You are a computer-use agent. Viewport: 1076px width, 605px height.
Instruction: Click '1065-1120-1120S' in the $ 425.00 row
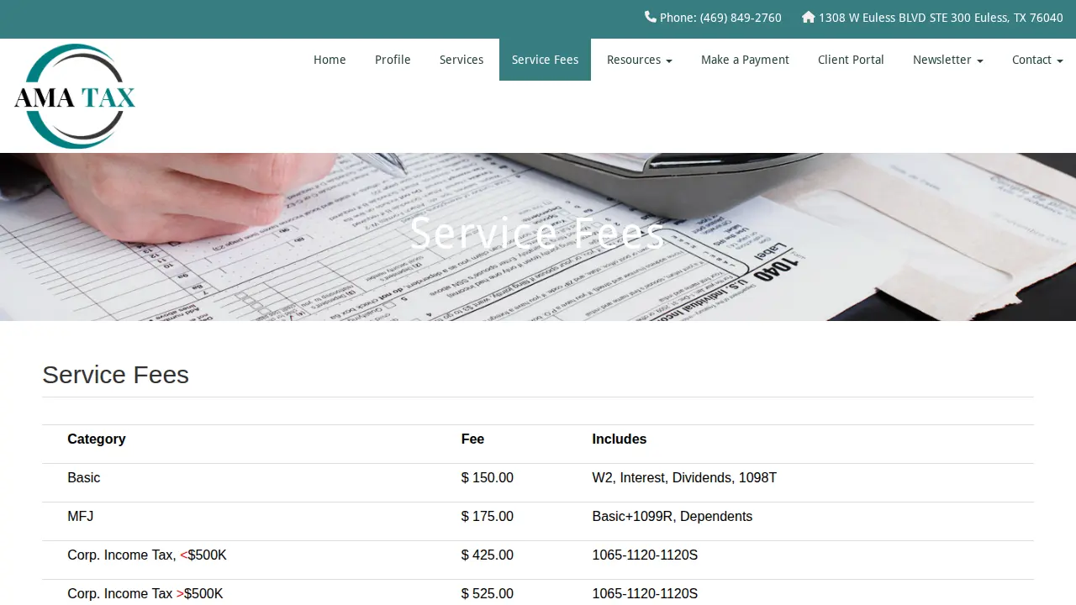pyautogui.click(x=645, y=555)
